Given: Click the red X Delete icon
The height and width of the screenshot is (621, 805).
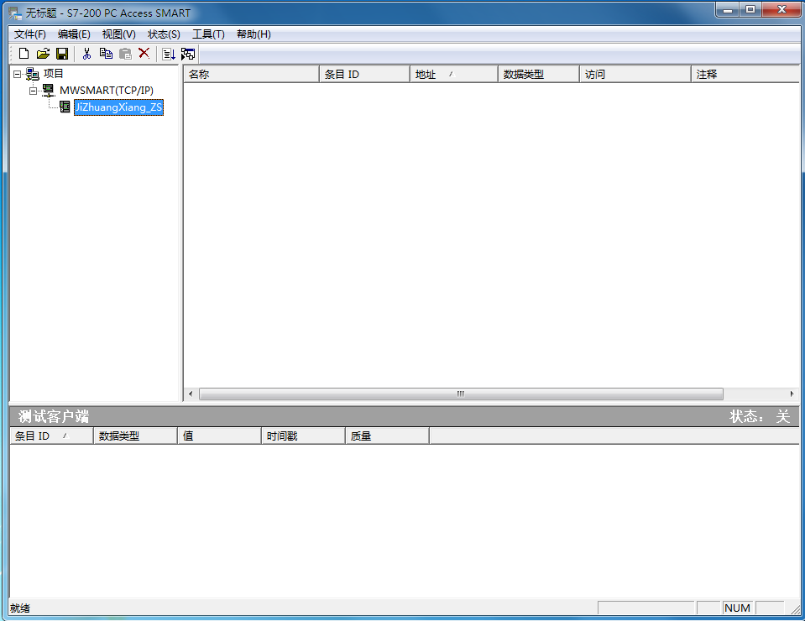Looking at the screenshot, I should click(x=144, y=54).
